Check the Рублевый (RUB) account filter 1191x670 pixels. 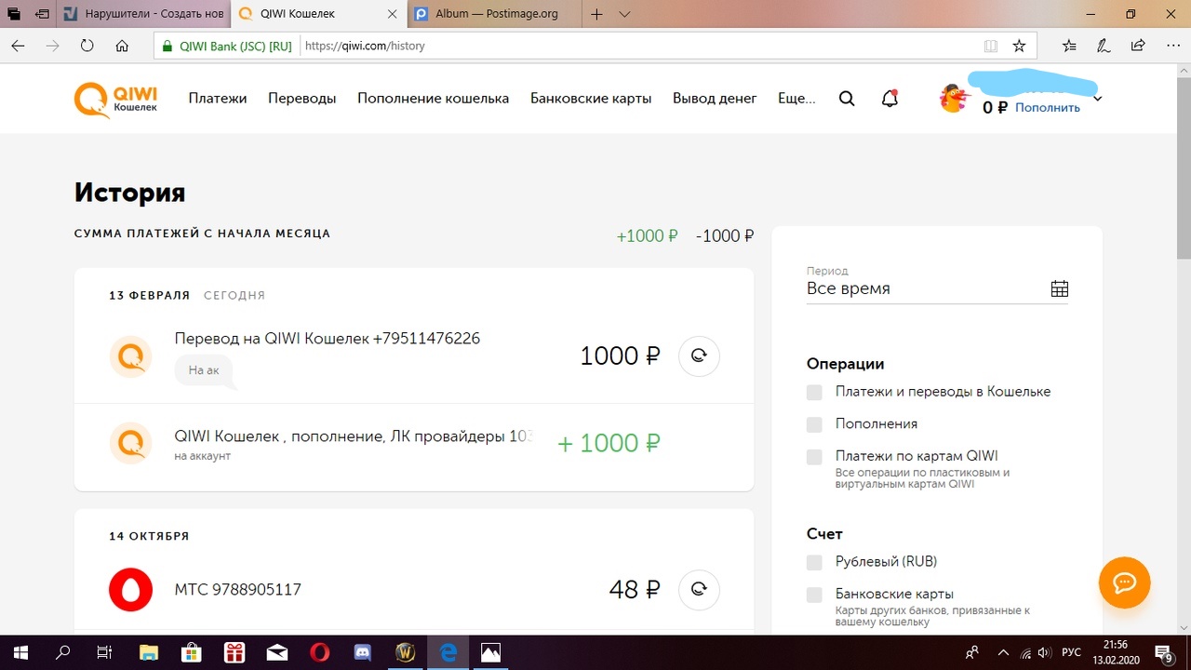[x=814, y=562]
